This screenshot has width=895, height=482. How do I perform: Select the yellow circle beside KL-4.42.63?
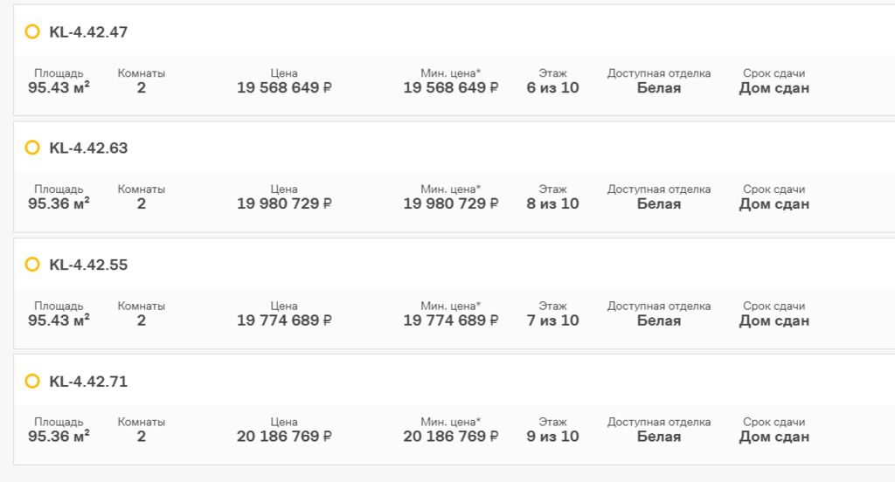[32, 148]
